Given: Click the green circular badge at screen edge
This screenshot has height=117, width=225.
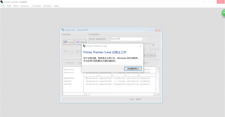Looking at the screenshot, I should (223, 13).
